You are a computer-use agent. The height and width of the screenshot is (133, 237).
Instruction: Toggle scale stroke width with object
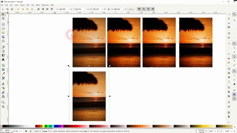click(x=139, y=9)
